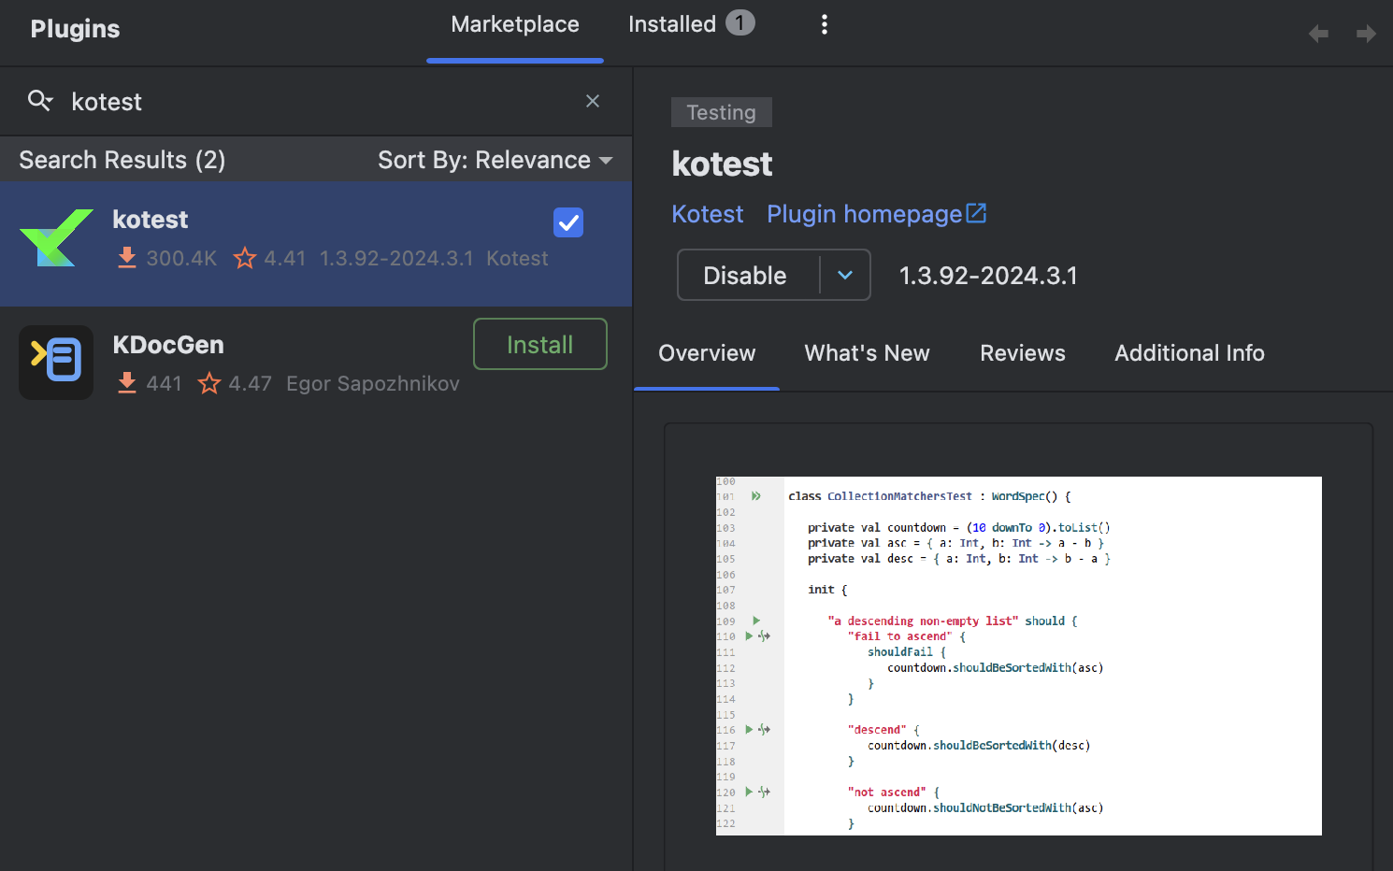Open the plugins more options menu
Viewport: 1393px width, 871px height.
pyautogui.click(x=824, y=24)
